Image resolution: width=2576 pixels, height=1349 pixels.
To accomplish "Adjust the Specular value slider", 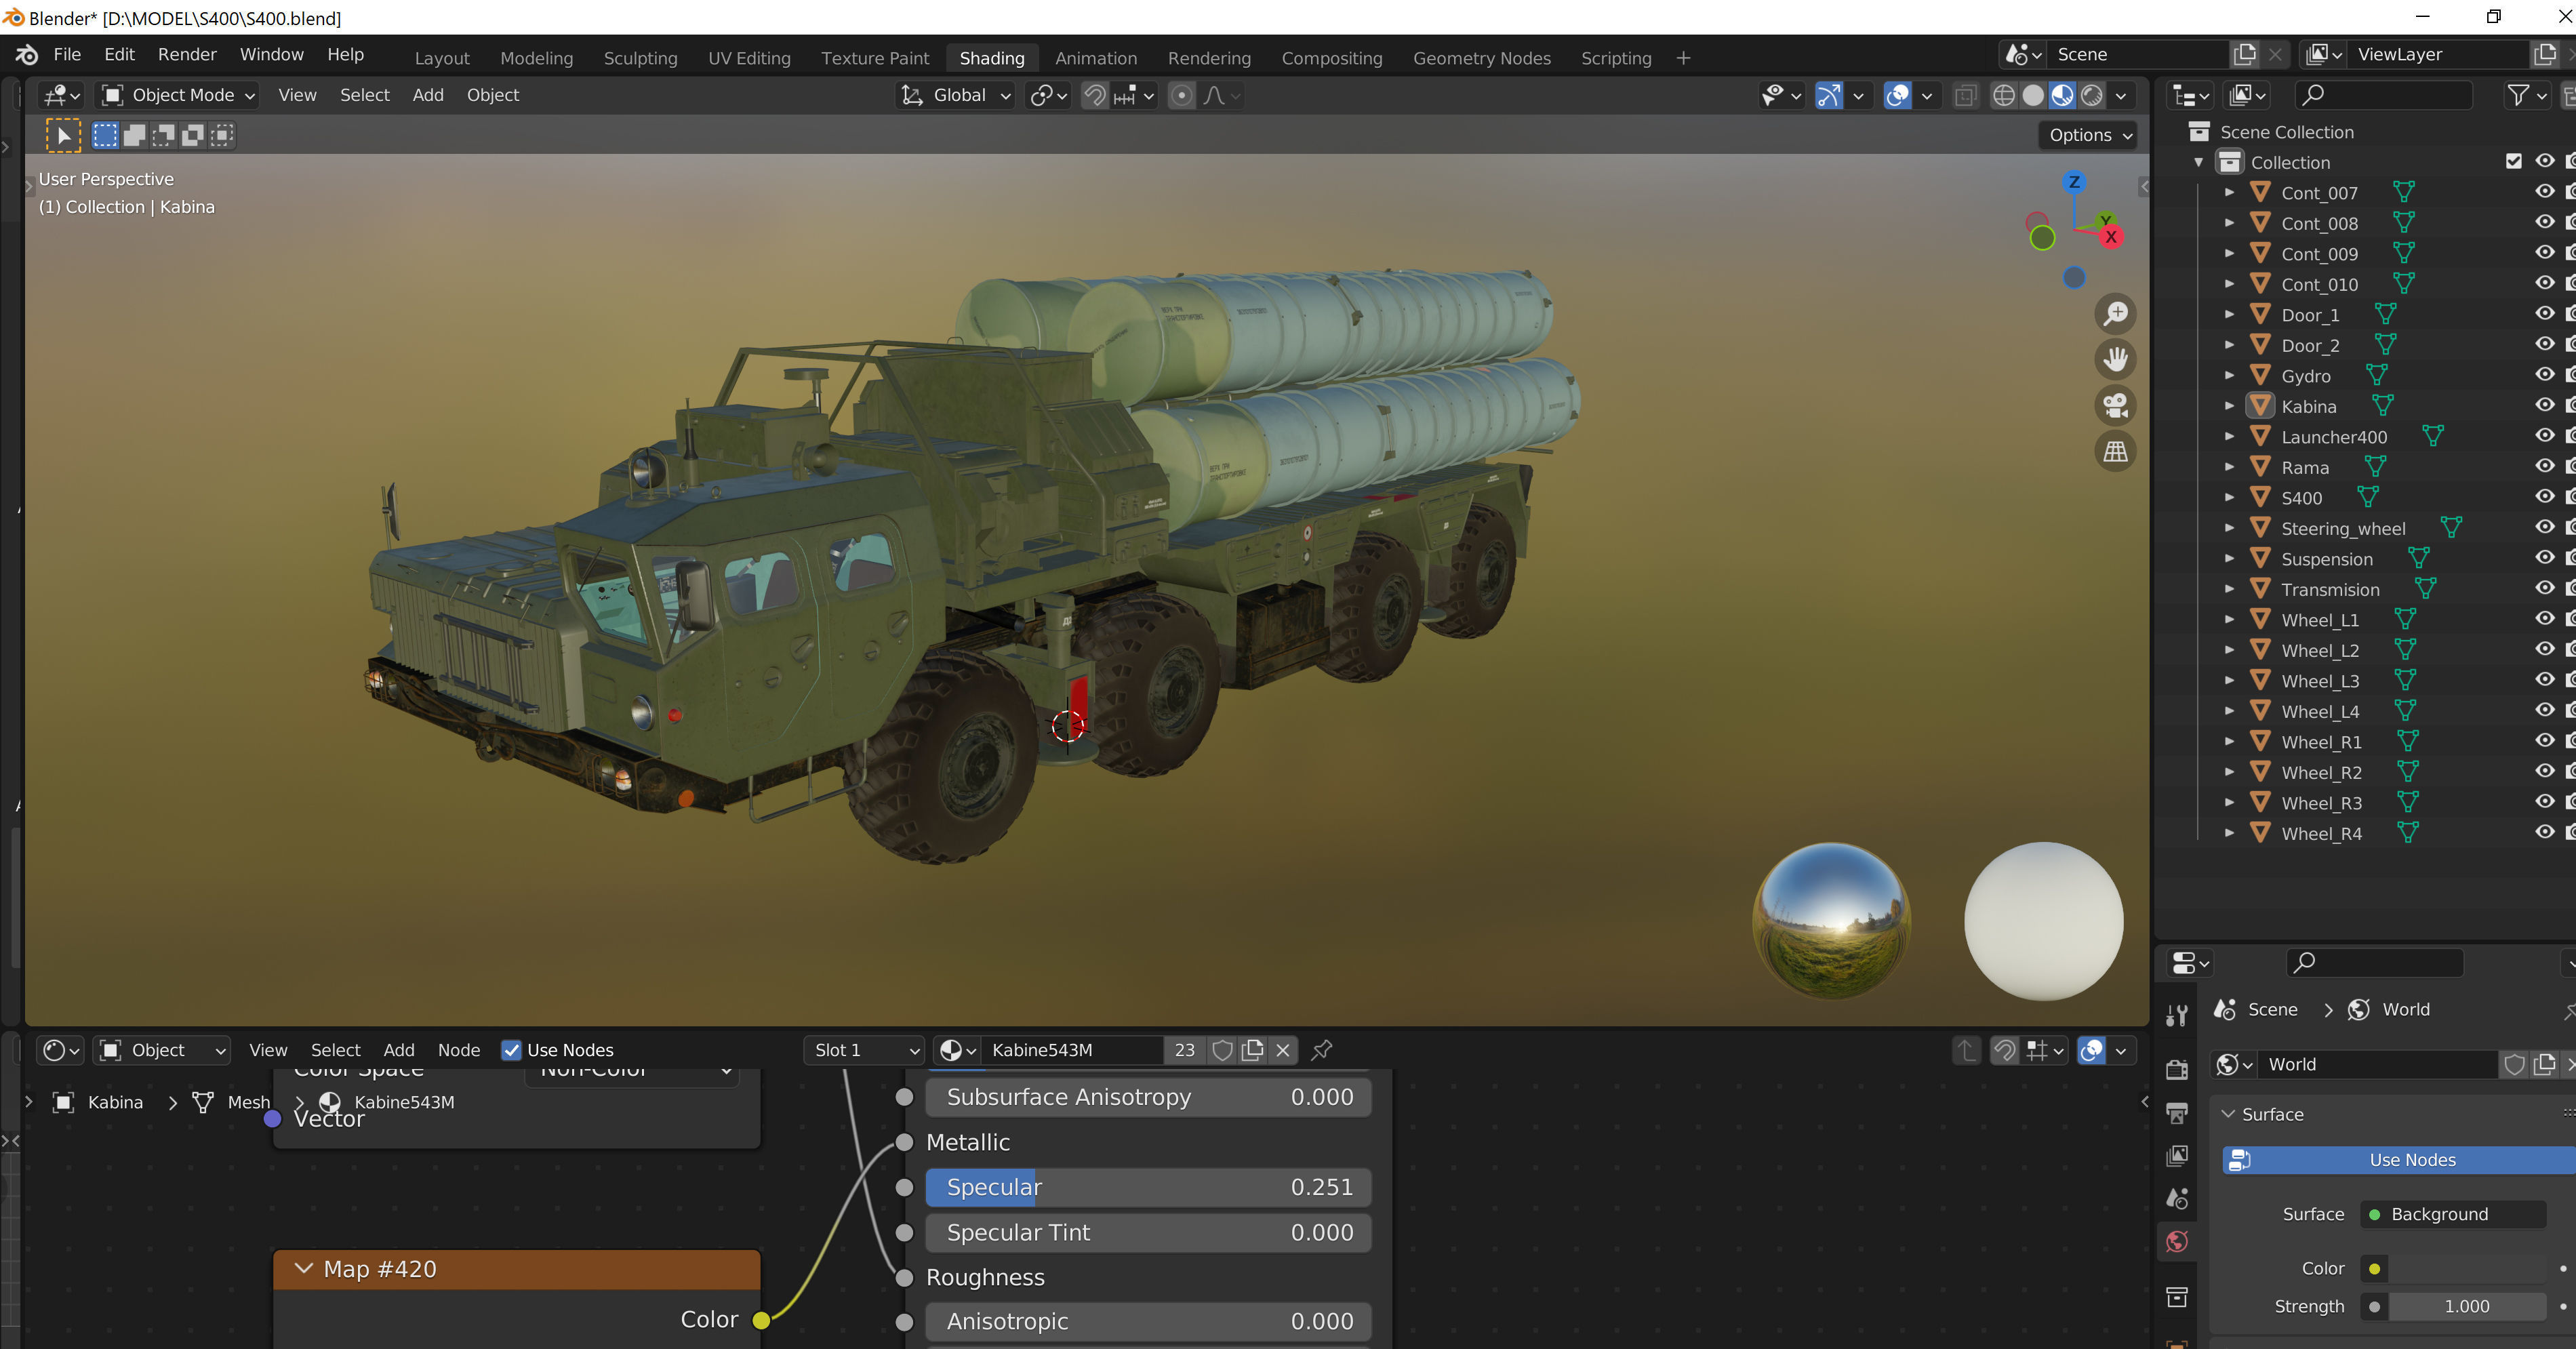I will pyautogui.click(x=1147, y=1187).
